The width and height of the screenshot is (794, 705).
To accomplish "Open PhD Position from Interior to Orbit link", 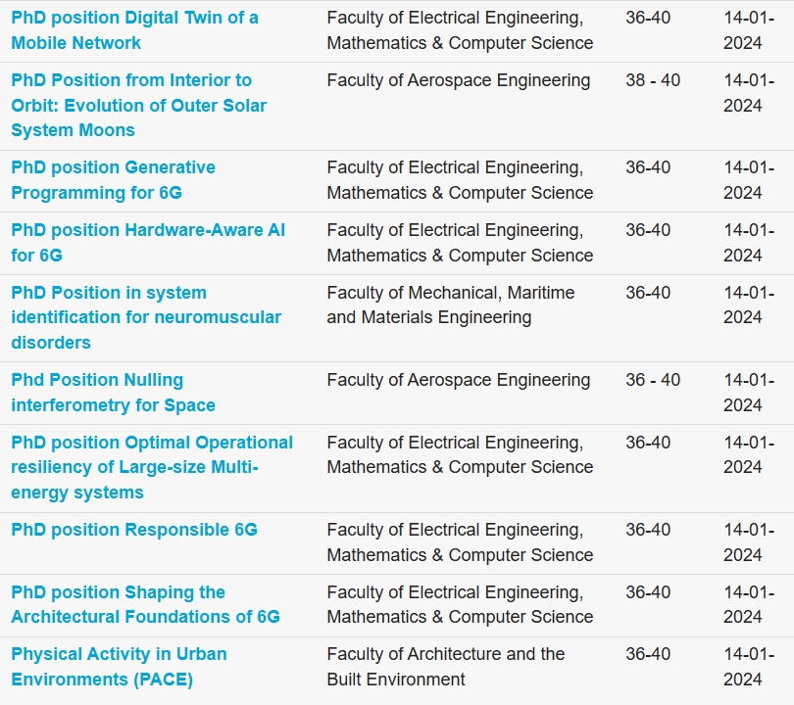I will pyautogui.click(x=139, y=105).
